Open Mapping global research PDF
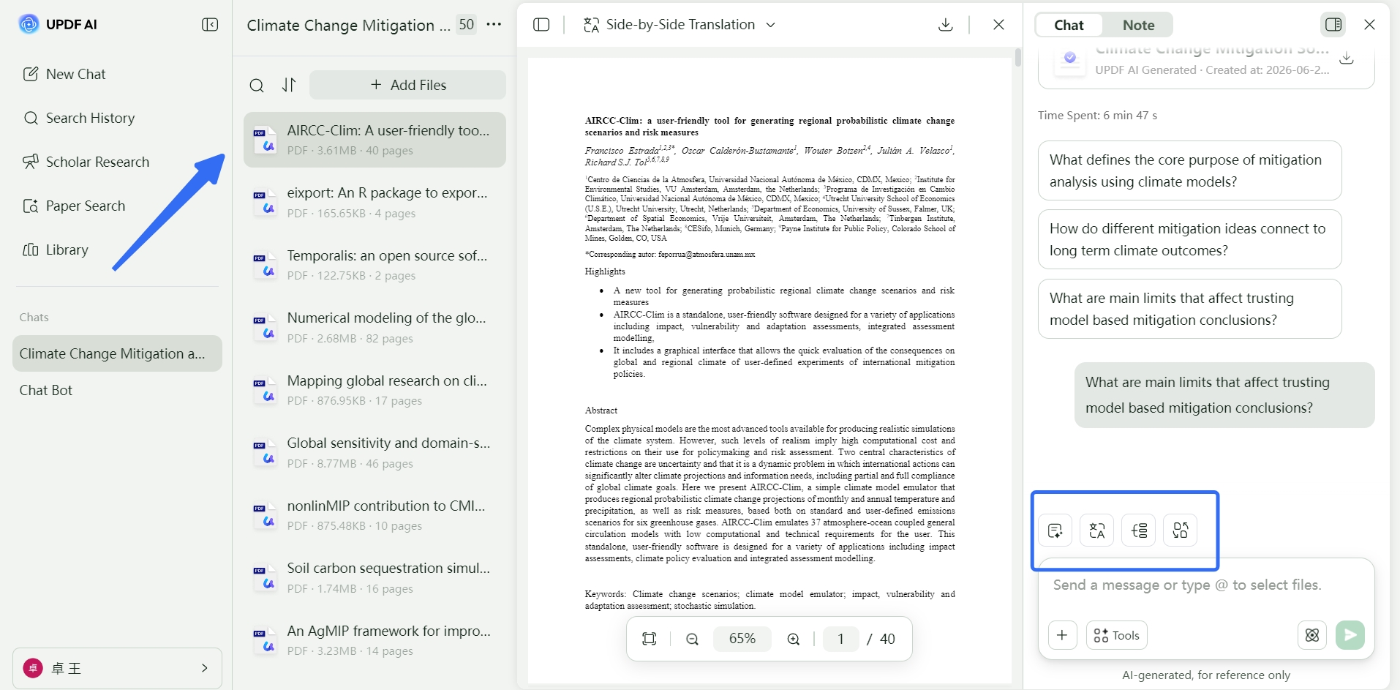Screen dimensions: 1400x690 click(375, 390)
